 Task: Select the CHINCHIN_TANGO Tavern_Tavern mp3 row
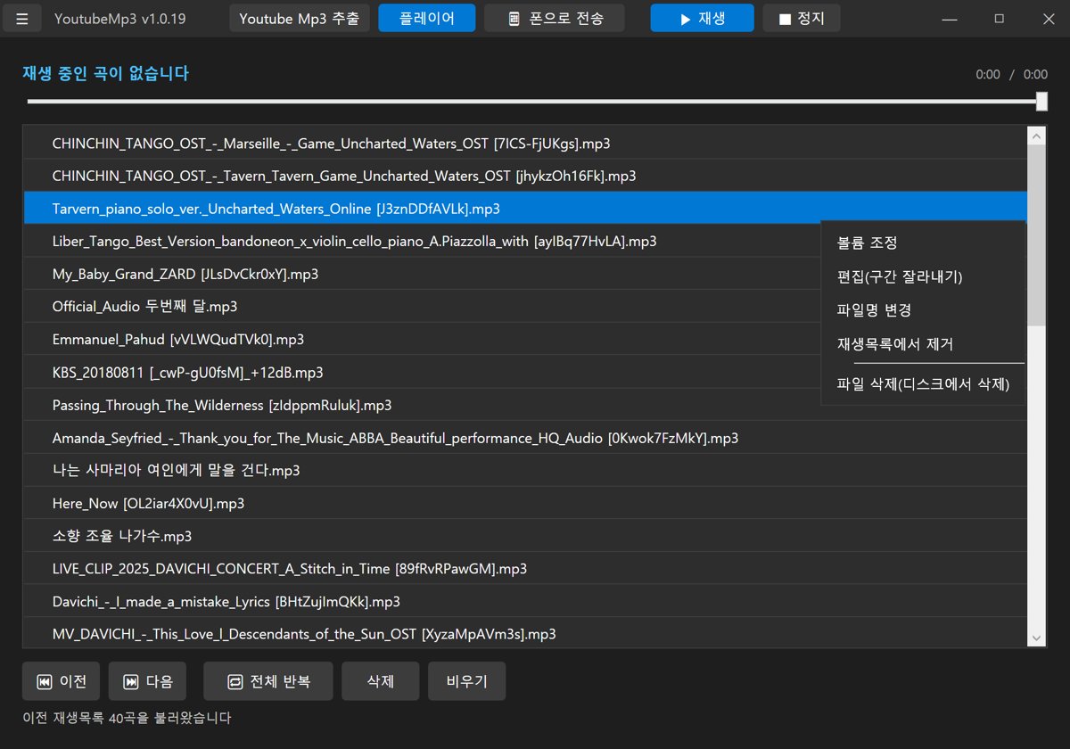525,176
